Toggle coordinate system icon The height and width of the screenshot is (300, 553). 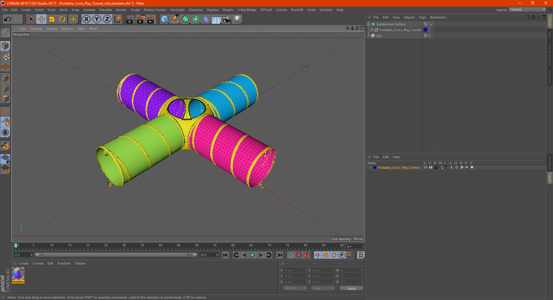click(118, 19)
